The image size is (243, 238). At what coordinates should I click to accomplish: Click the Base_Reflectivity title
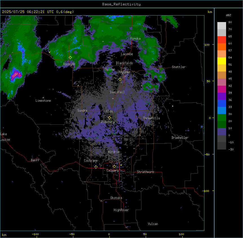[x=121, y=4]
